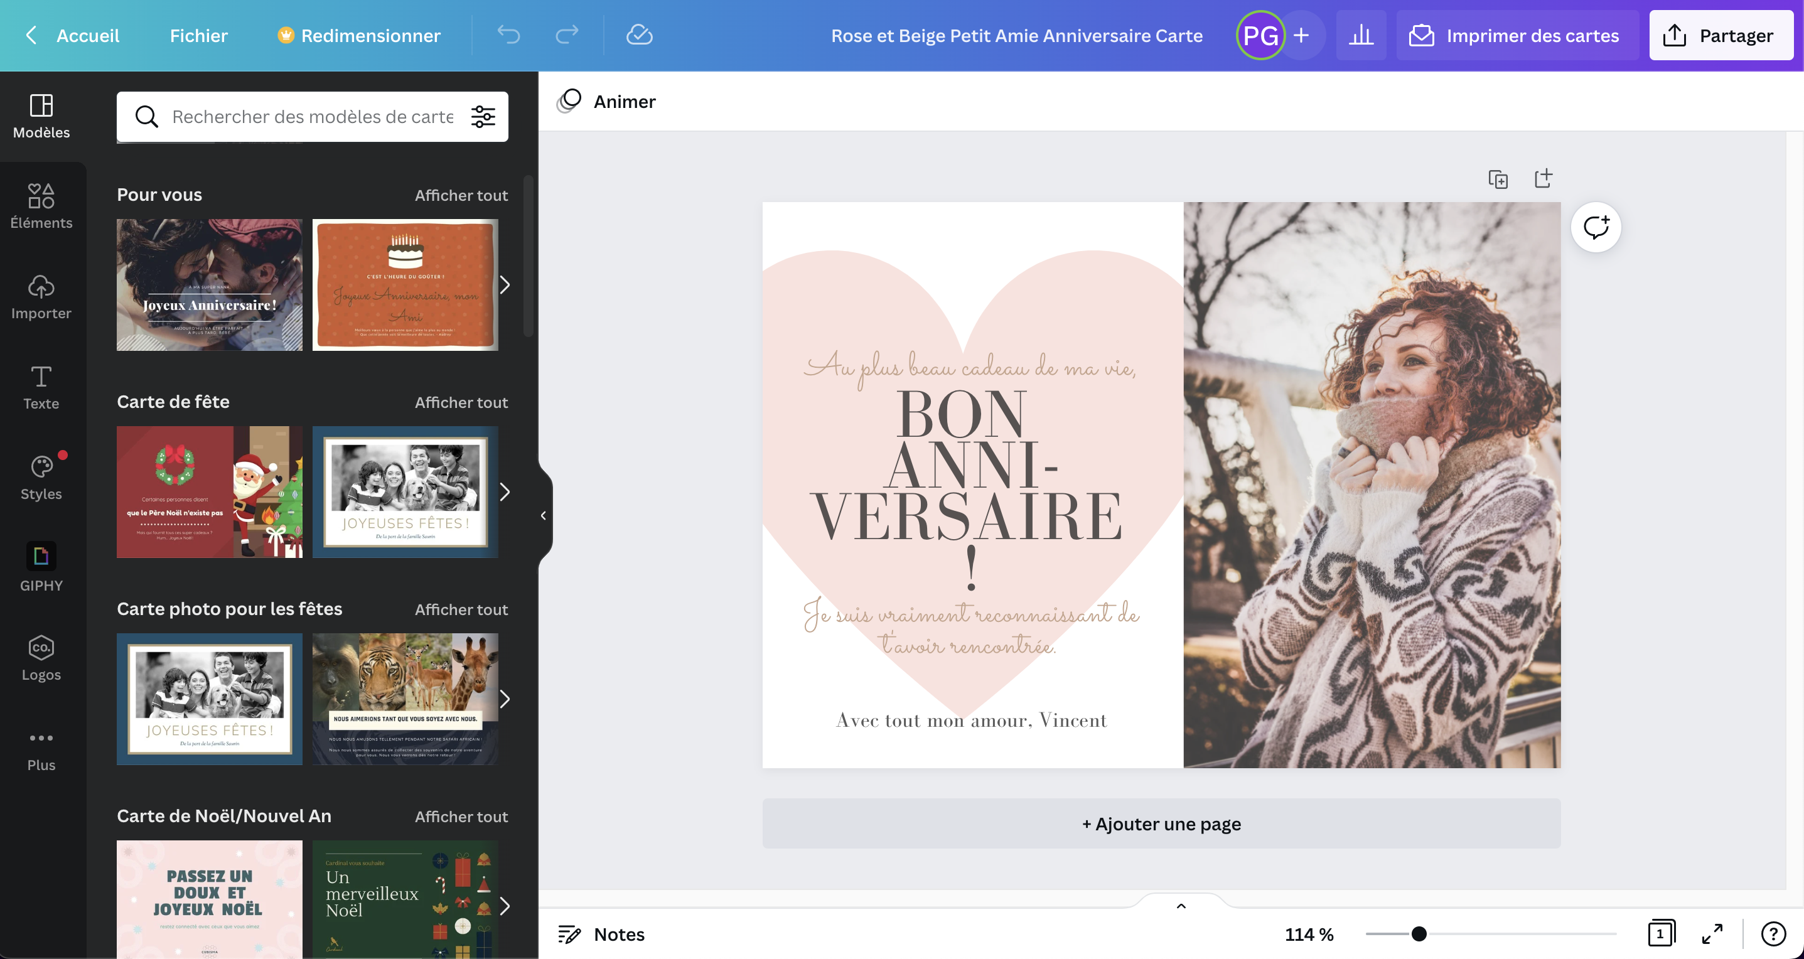
Task: Open the Importer sidebar tab
Action: coord(41,297)
